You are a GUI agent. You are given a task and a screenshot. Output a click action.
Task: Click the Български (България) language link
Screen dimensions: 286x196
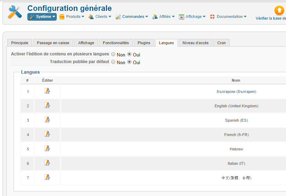(236, 92)
